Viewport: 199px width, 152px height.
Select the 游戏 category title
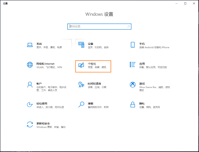(x=142, y=83)
